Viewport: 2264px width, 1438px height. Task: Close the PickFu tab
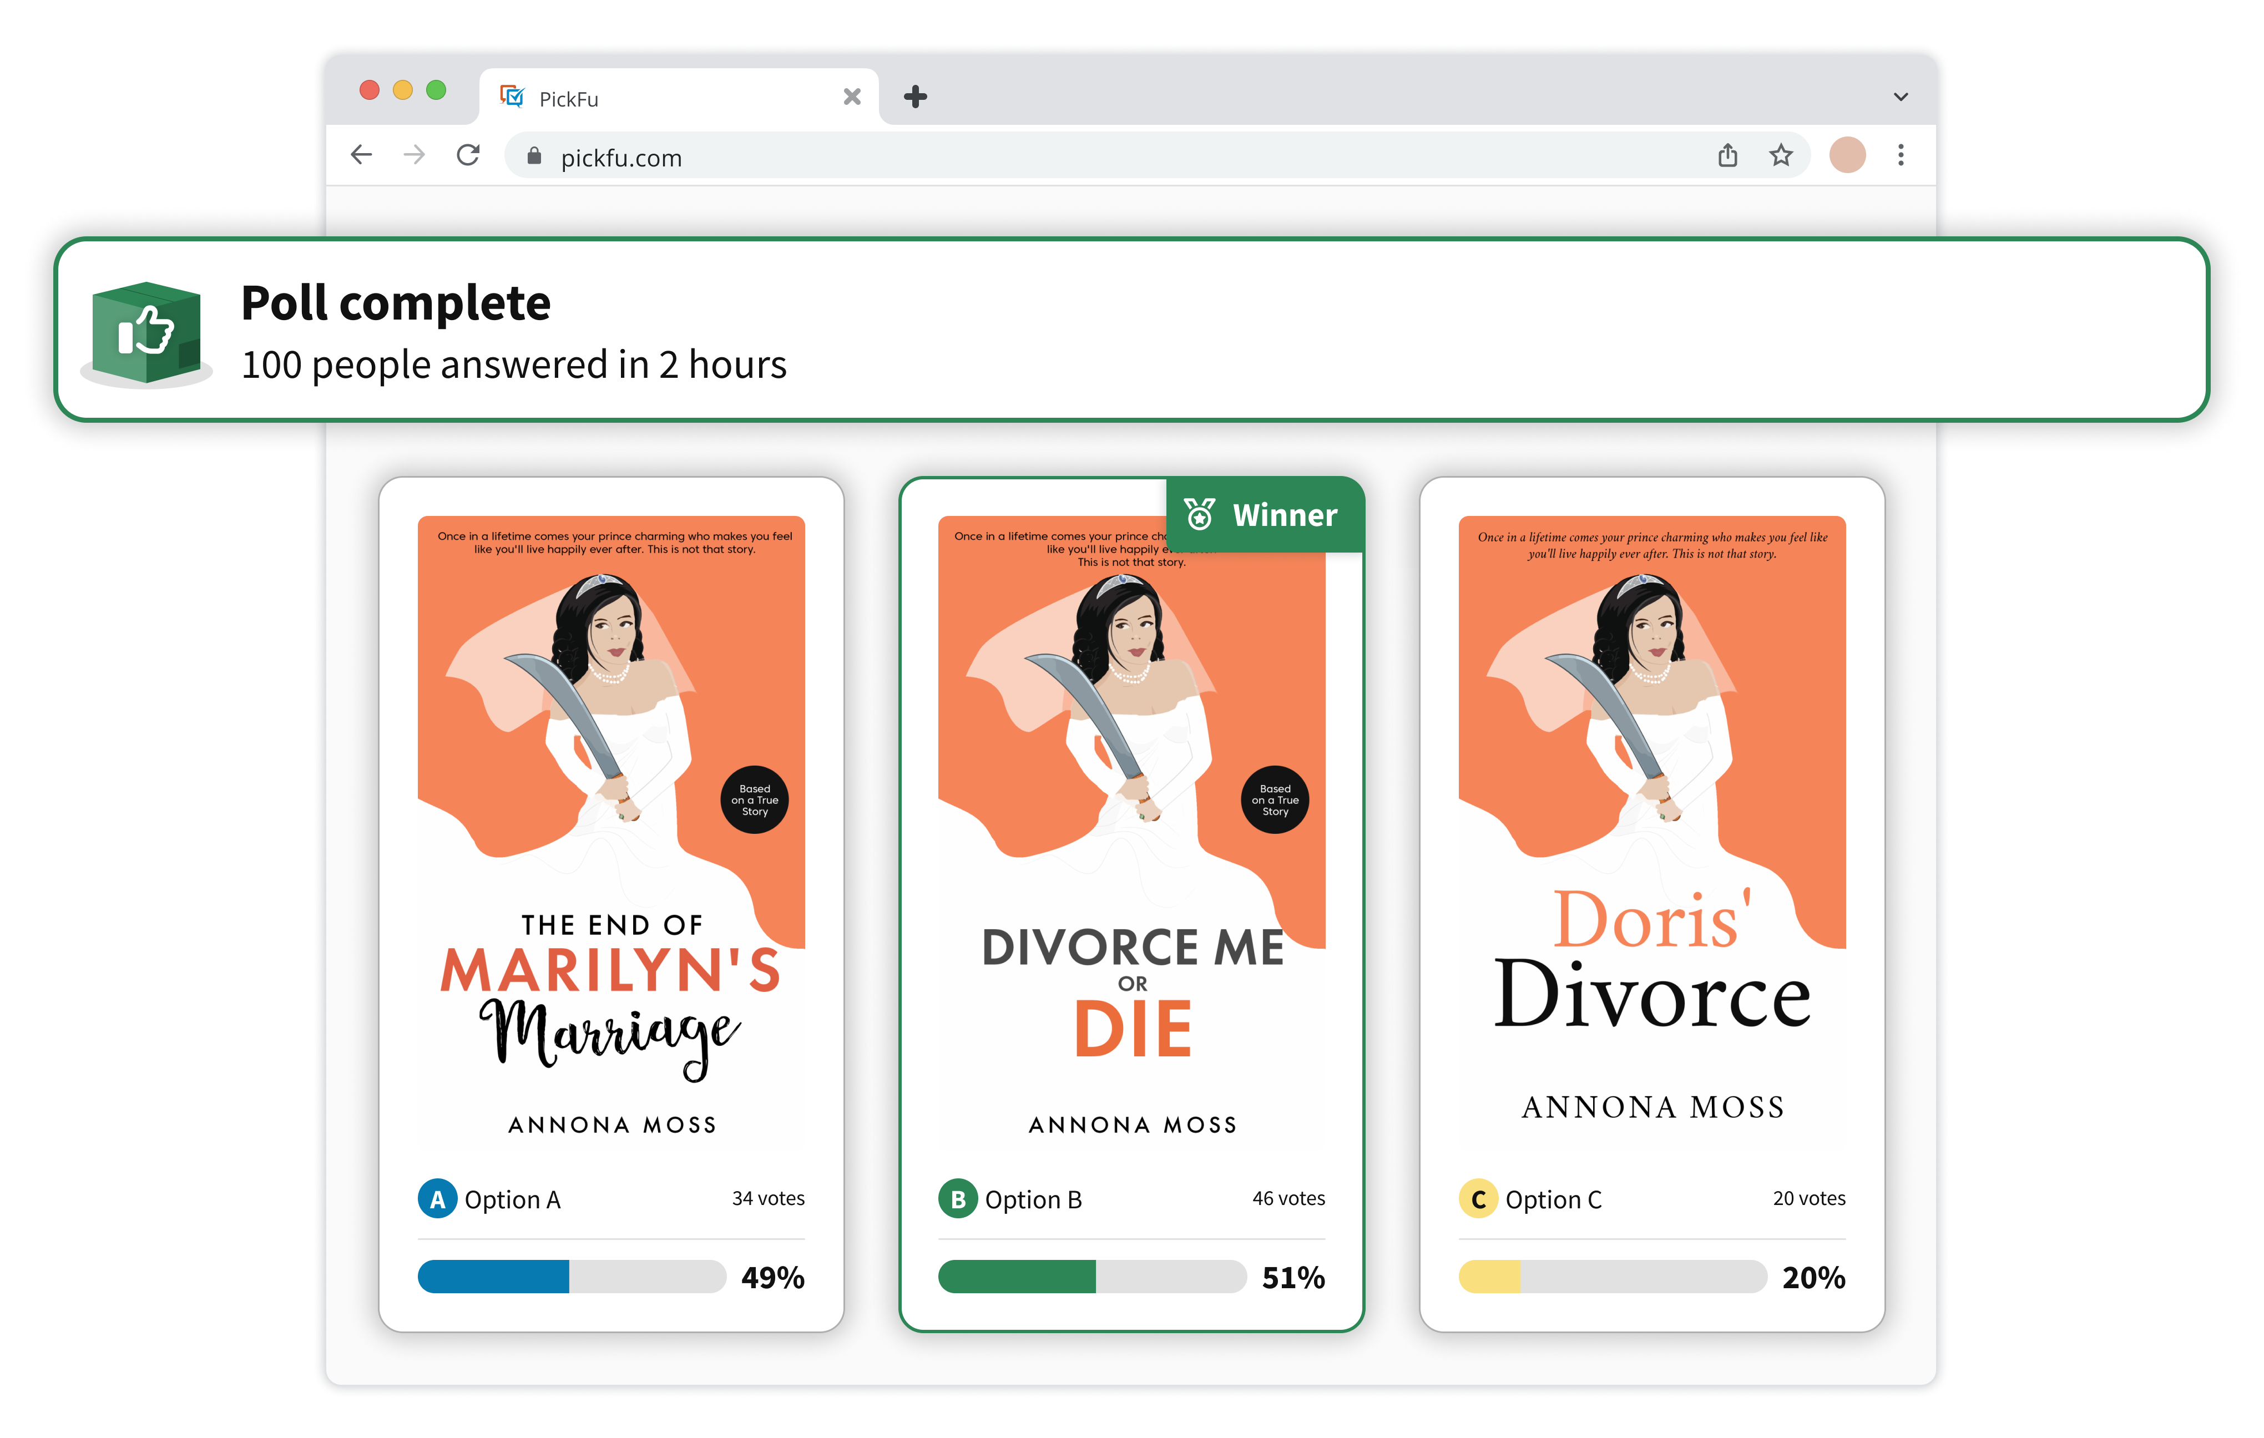click(x=852, y=97)
